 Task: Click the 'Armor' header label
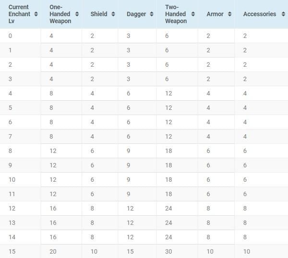pos(215,14)
